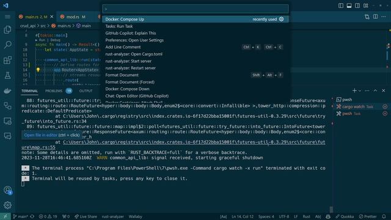
Task: Select Tasks: Run Task command
Action: tap(195, 26)
